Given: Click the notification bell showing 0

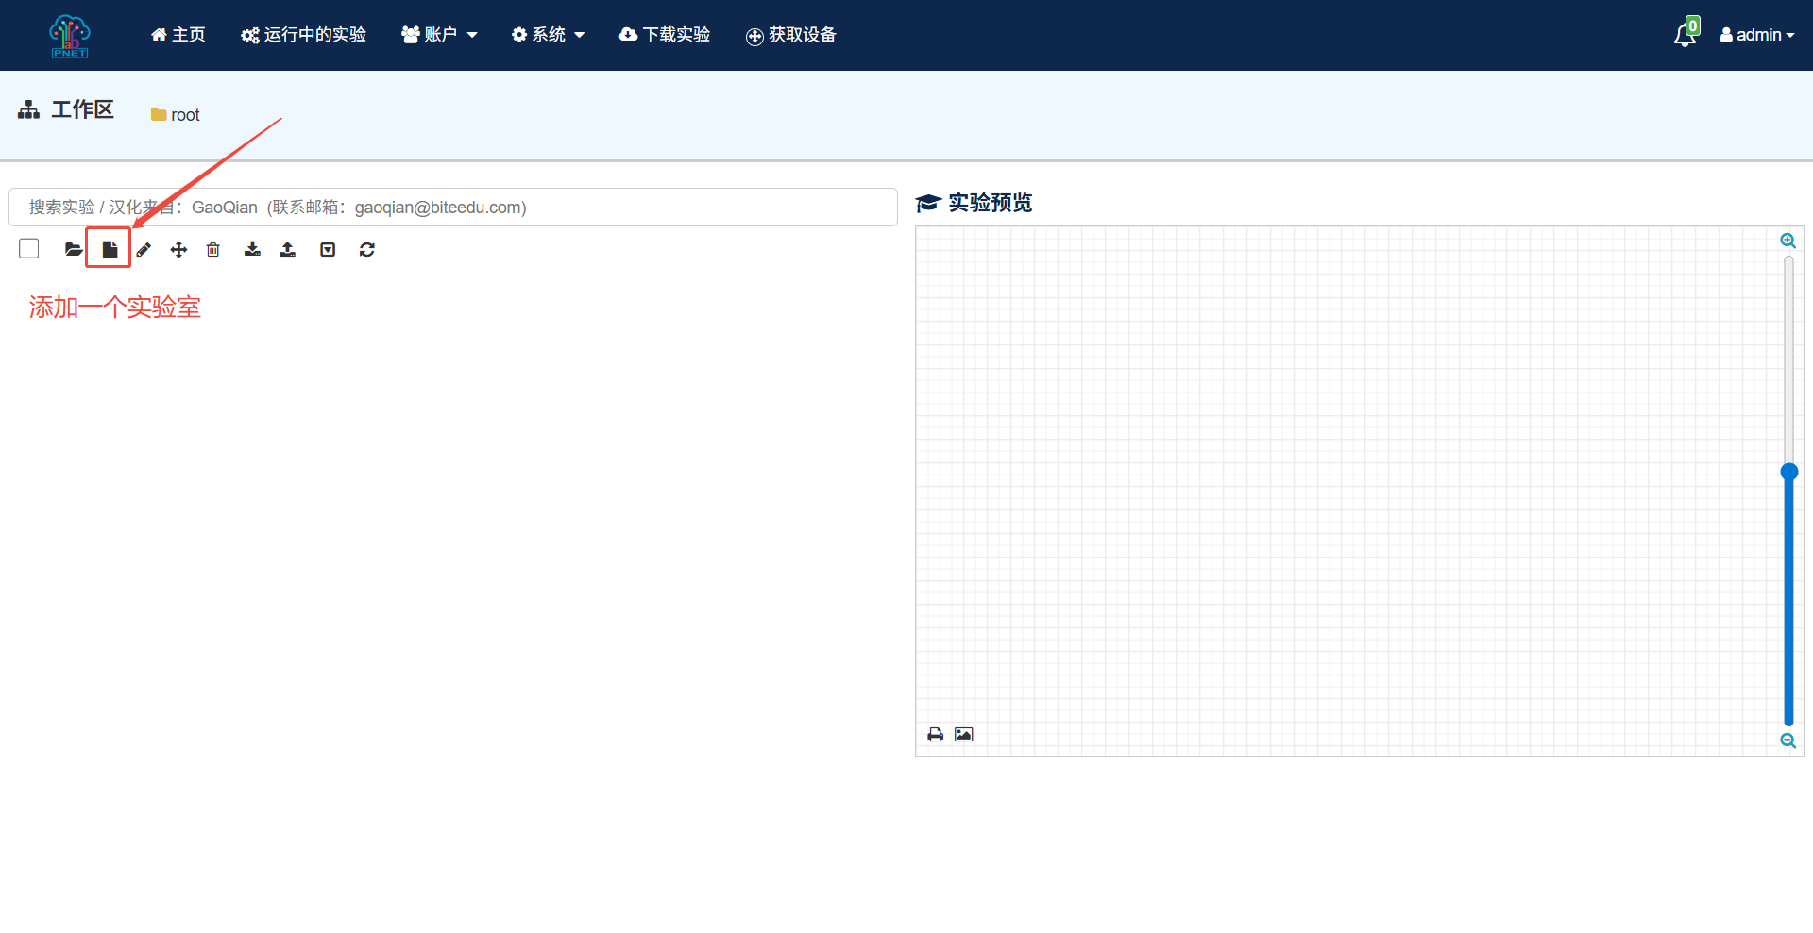Looking at the screenshot, I should point(1686,34).
